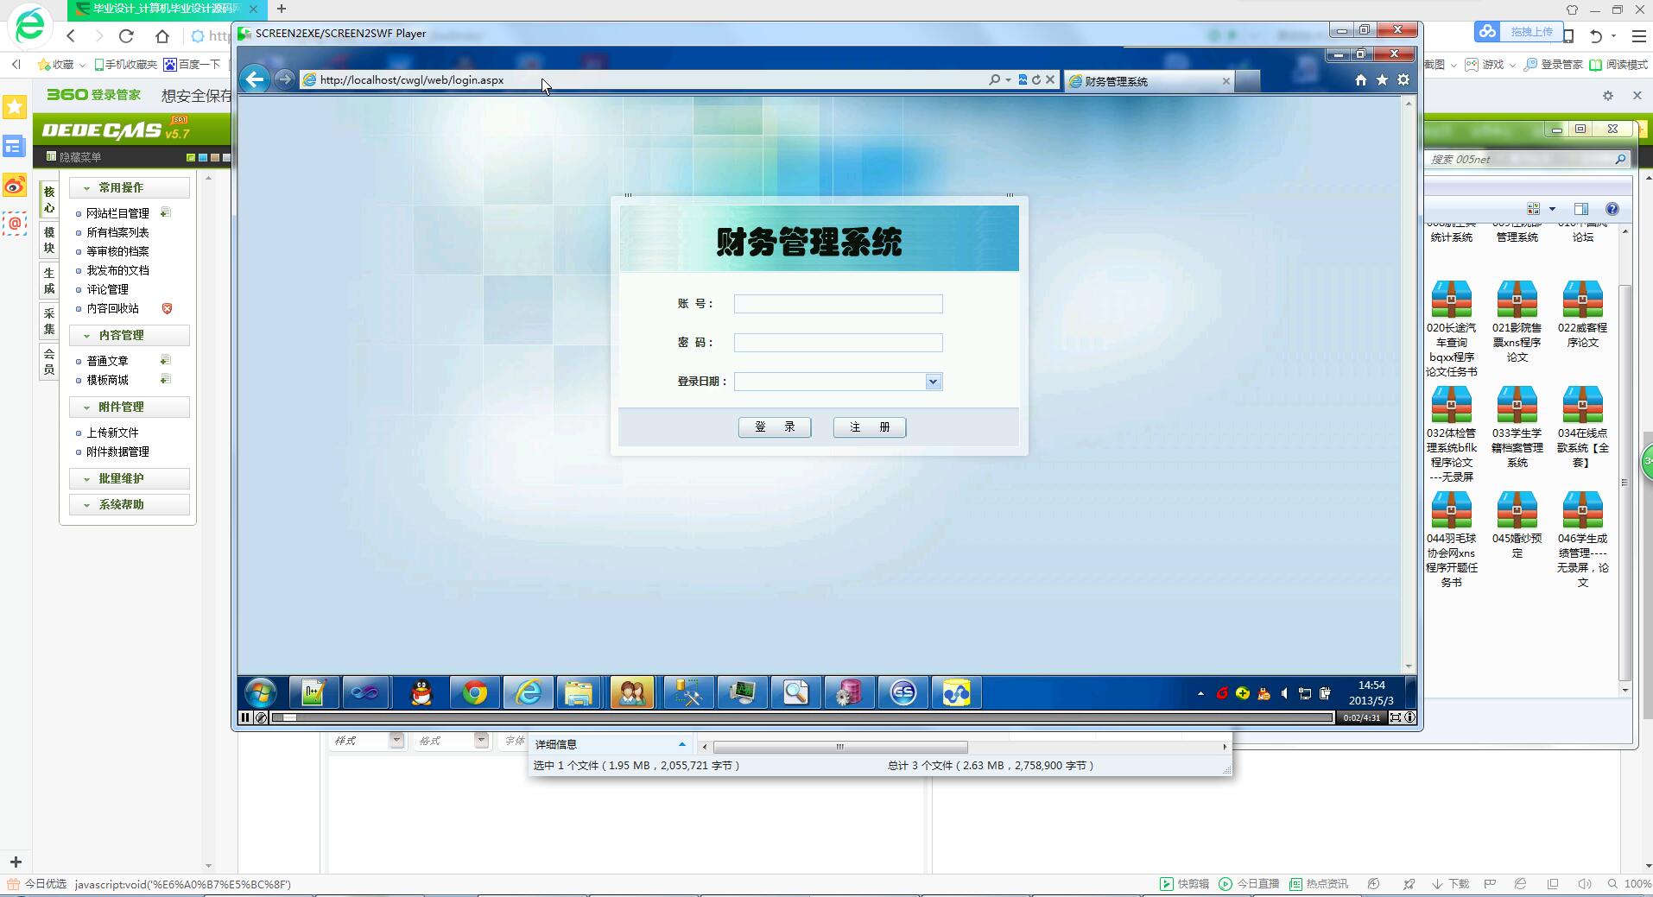Toggle 隐藏菜单 in DedeCMS header

click(x=74, y=157)
